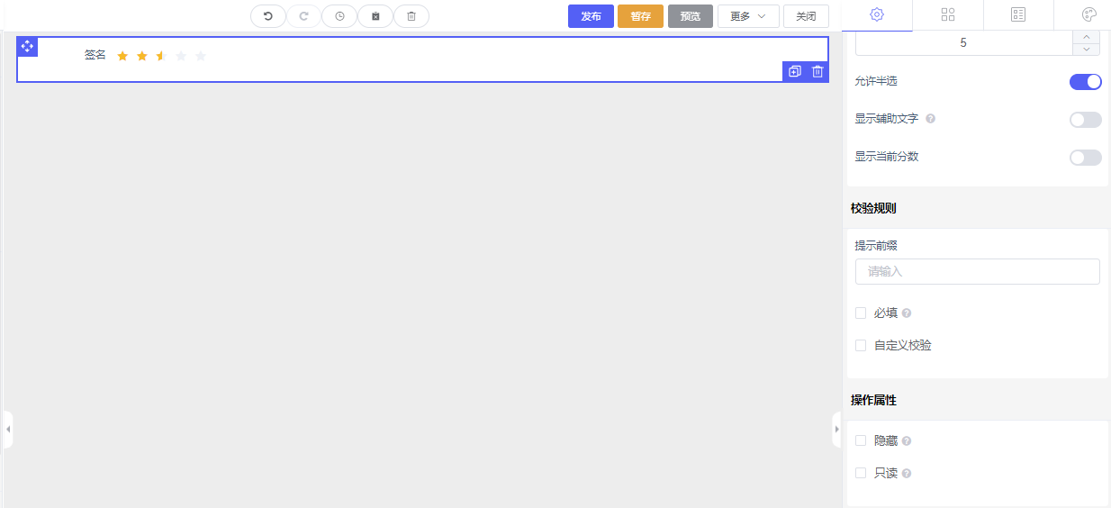Duplicate the selected rating component
Image resolution: width=1111 pixels, height=508 pixels.
794,72
